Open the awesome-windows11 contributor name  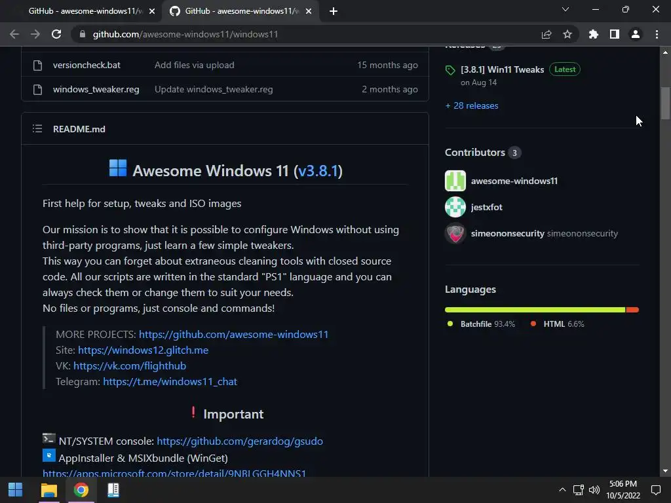tap(514, 181)
